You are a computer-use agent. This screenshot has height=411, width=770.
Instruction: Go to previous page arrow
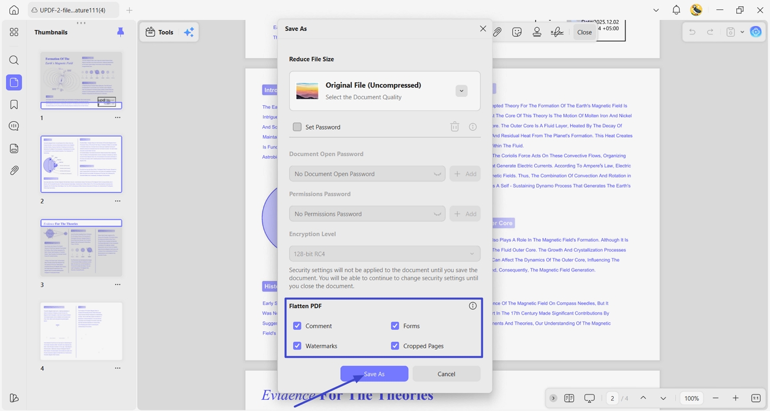pyautogui.click(x=643, y=398)
